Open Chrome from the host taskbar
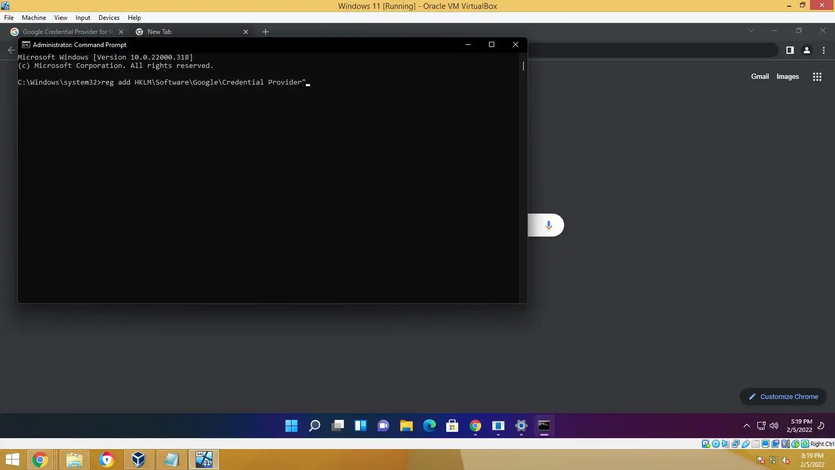 click(40, 460)
